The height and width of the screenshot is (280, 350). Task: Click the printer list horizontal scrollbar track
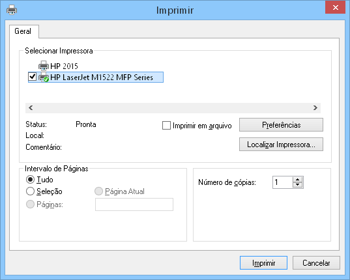pyautogui.click(x=173, y=108)
